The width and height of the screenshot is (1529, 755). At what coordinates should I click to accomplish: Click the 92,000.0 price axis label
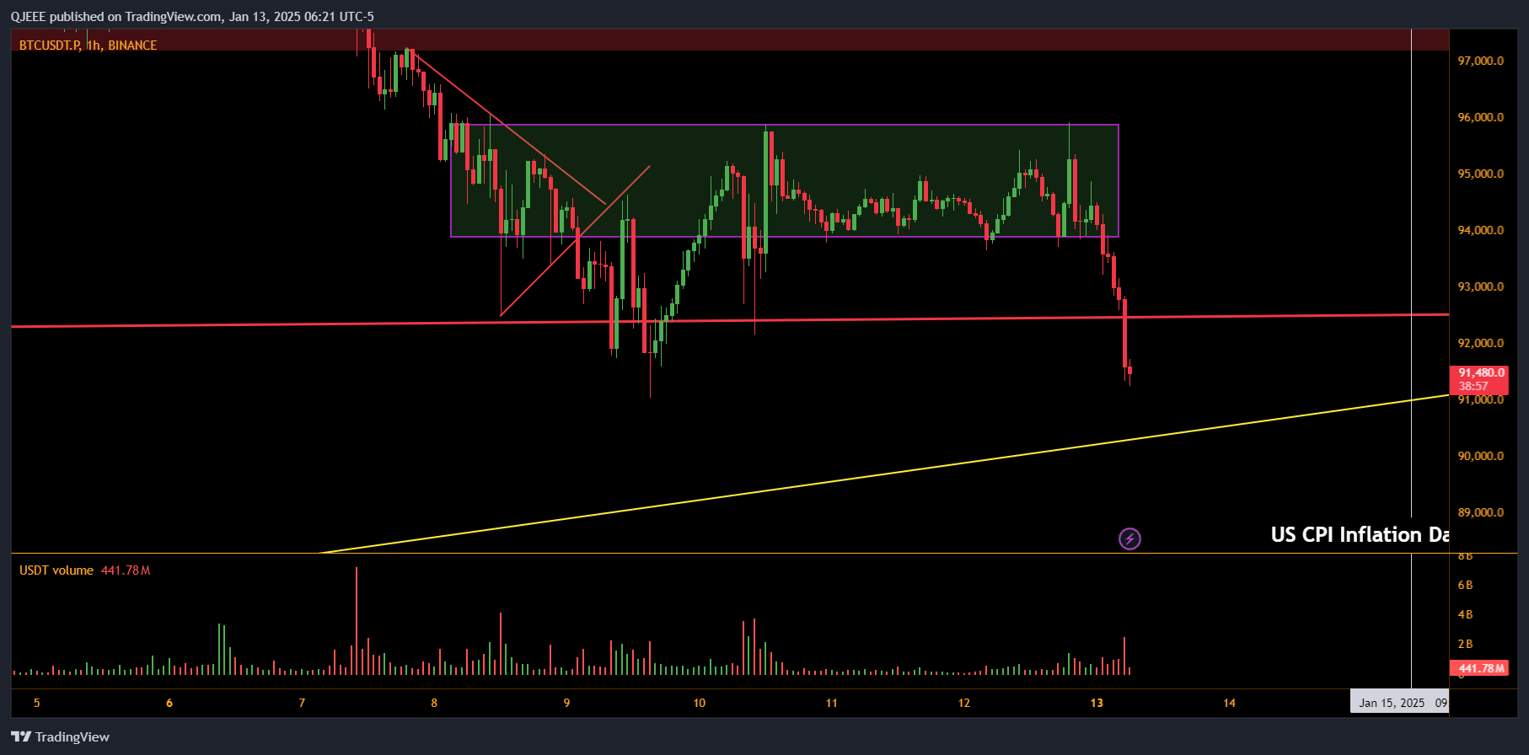click(1481, 343)
